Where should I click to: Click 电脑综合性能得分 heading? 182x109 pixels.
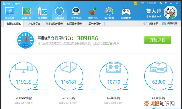coord(56,38)
